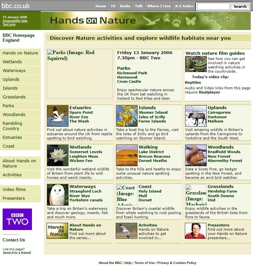This screenshot has width=253, height=274.
Task: Open the Walking hills landscape thumbnail
Action: click(x=126, y=155)
